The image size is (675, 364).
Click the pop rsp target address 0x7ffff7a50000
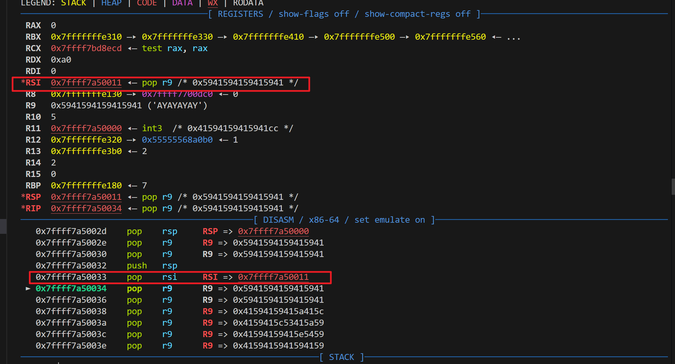pyautogui.click(x=273, y=231)
